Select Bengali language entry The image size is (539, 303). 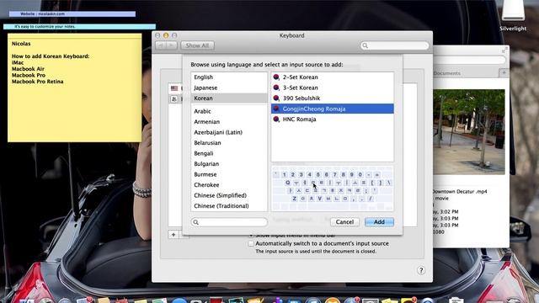pos(229,153)
